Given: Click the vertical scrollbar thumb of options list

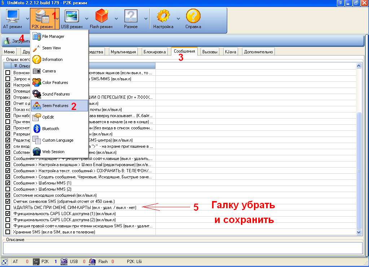Looking at the screenshot, I should point(359,170).
